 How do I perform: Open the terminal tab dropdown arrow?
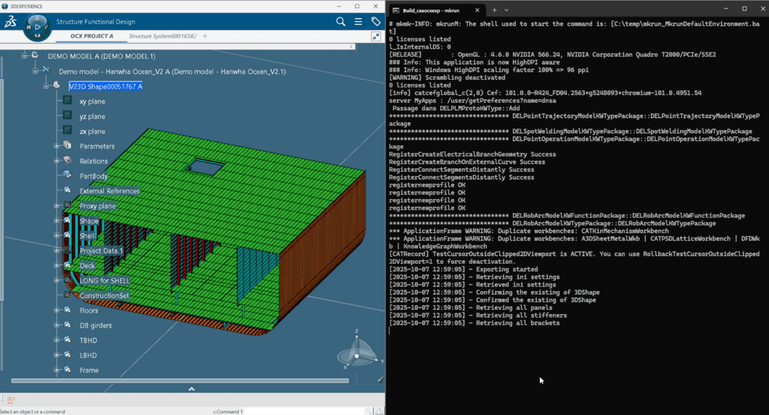(x=506, y=10)
